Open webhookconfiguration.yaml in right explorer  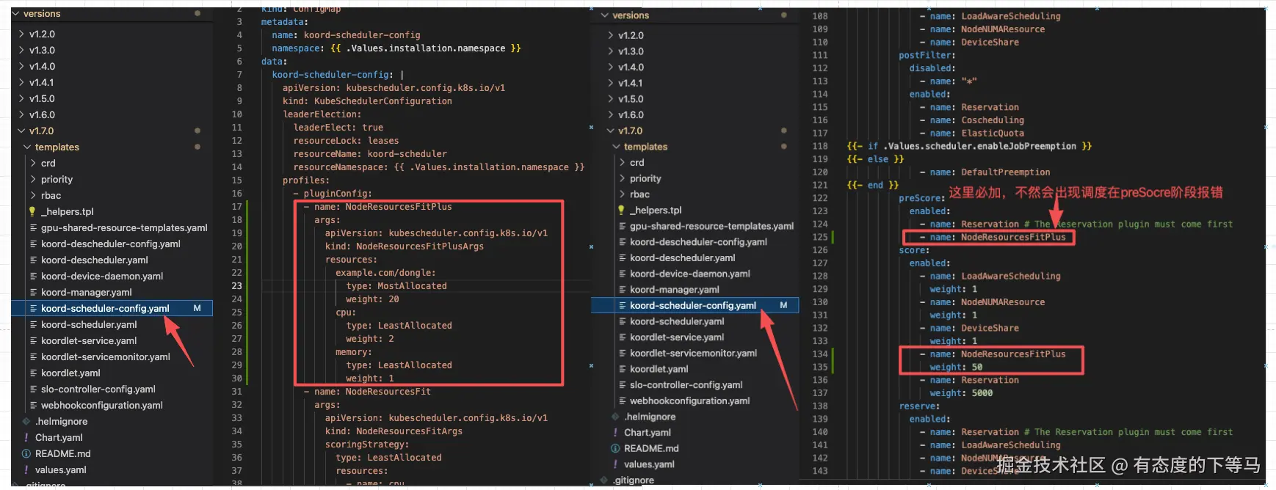click(690, 401)
